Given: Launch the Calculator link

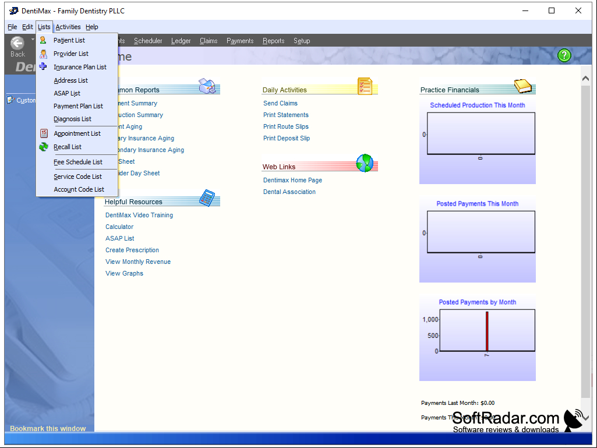Looking at the screenshot, I should [119, 227].
